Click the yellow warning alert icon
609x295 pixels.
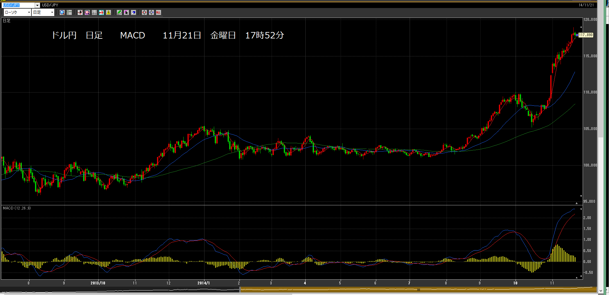coord(109,12)
